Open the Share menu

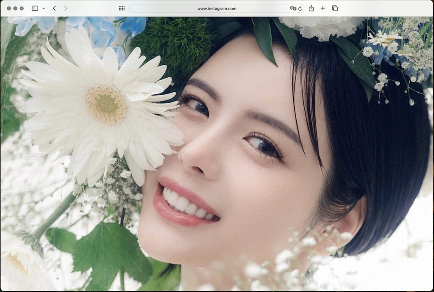tap(311, 8)
